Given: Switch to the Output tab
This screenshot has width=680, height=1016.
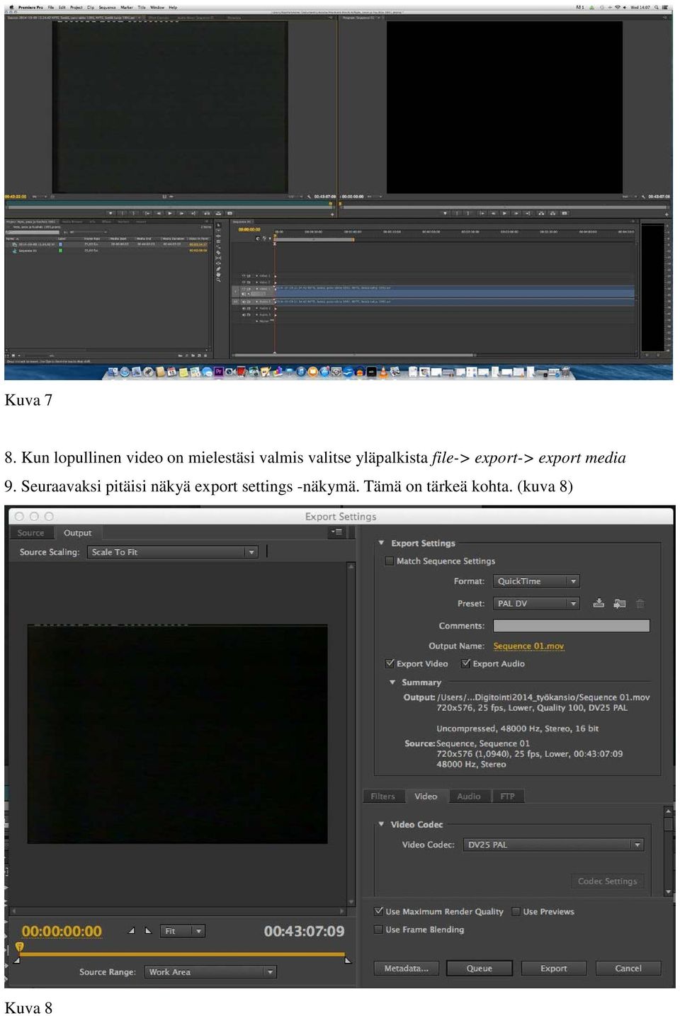Looking at the screenshot, I should pos(78,533).
